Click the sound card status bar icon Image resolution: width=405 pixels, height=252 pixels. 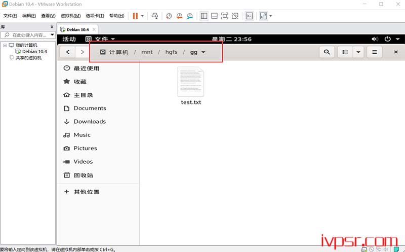386,249
